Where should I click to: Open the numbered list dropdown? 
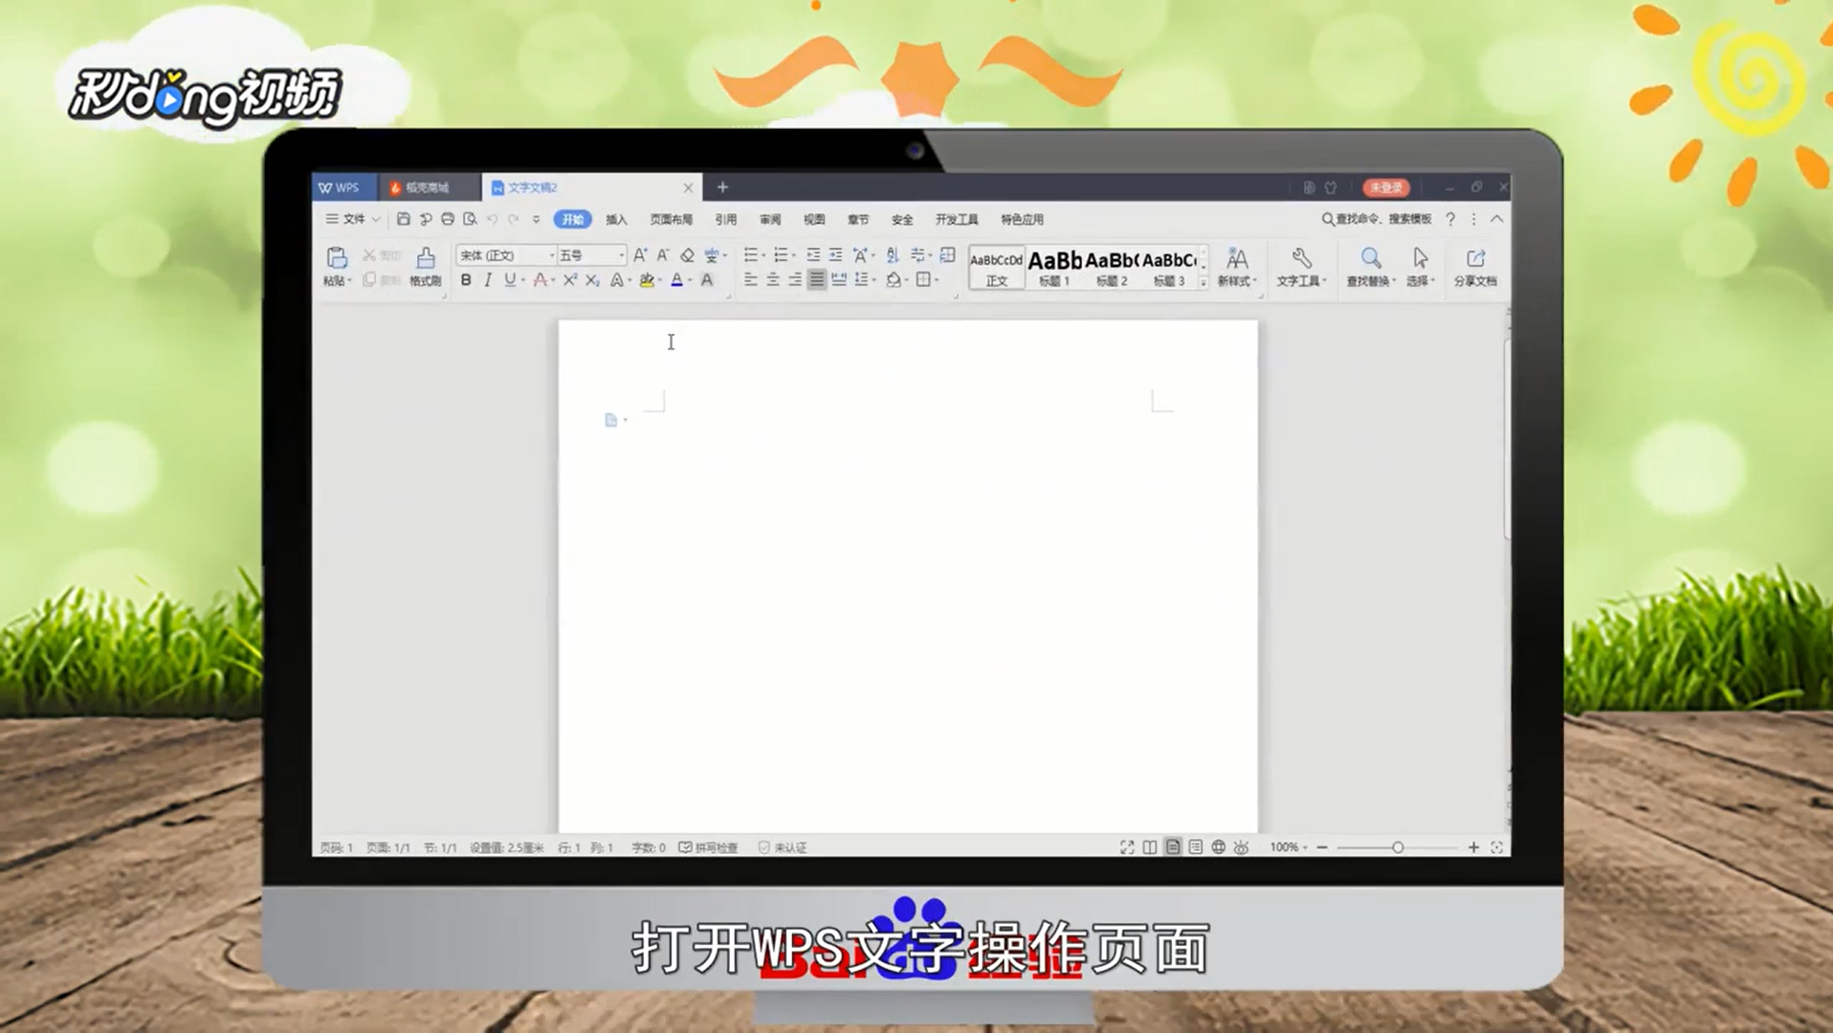pos(794,255)
